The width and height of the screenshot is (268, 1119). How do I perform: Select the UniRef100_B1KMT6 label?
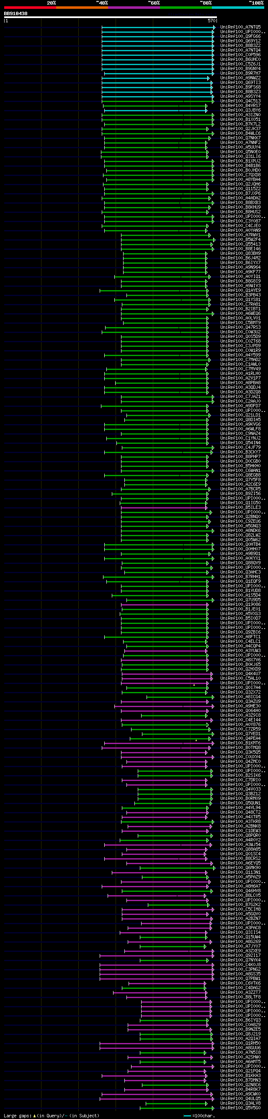pos(240,743)
